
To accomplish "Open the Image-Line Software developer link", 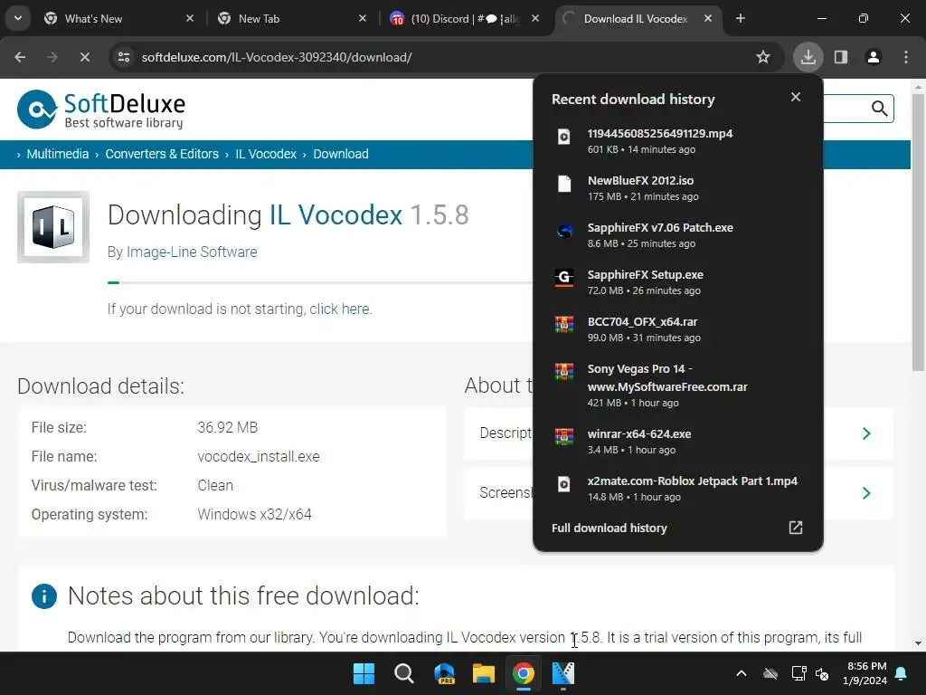I will coord(192,252).
